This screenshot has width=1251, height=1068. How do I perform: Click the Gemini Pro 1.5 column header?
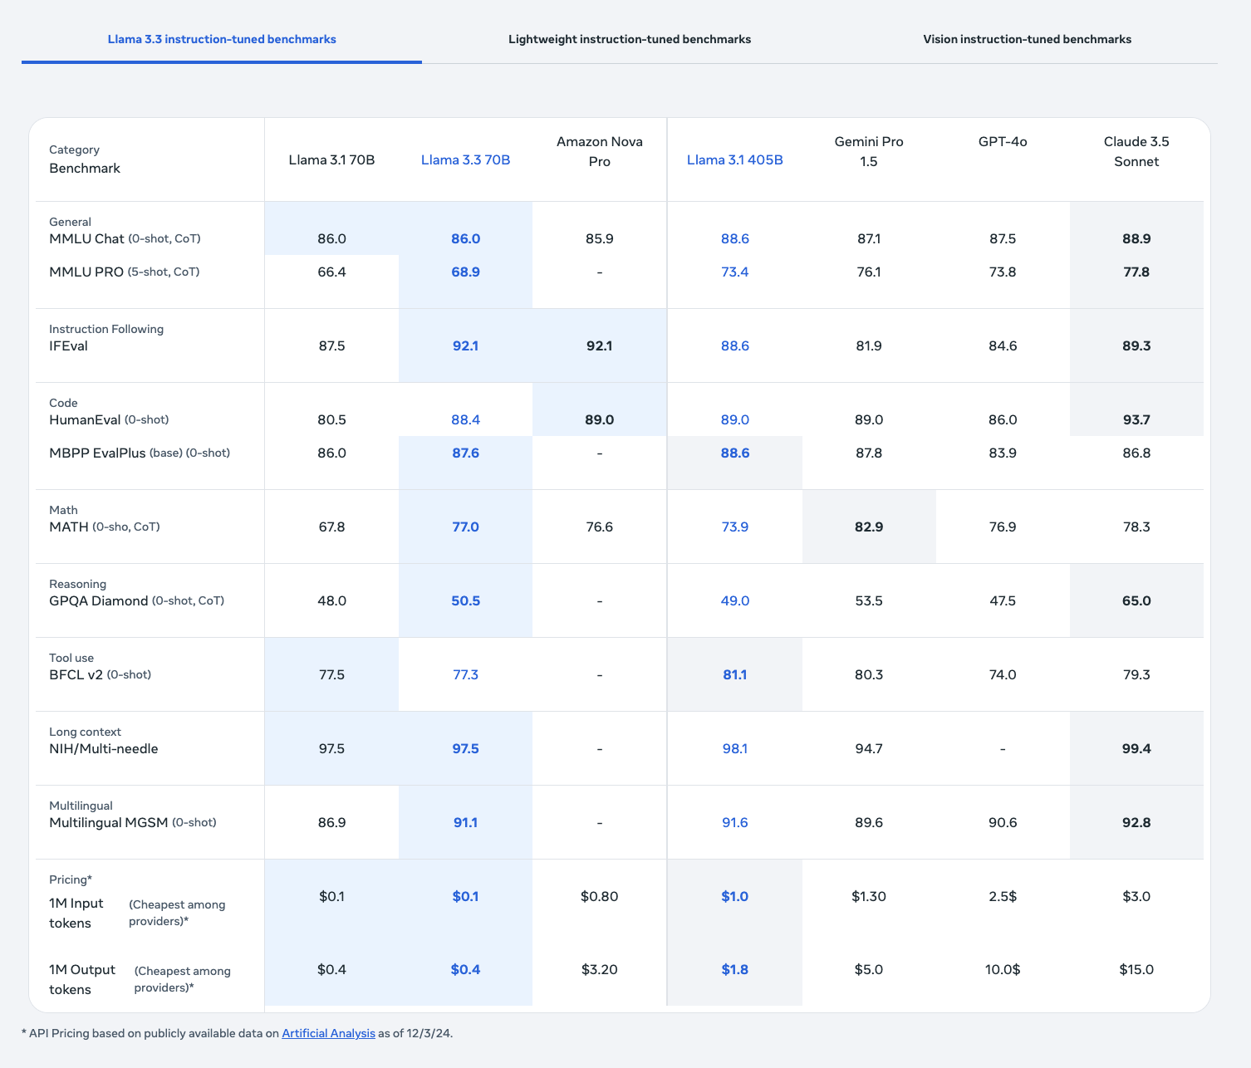(868, 151)
